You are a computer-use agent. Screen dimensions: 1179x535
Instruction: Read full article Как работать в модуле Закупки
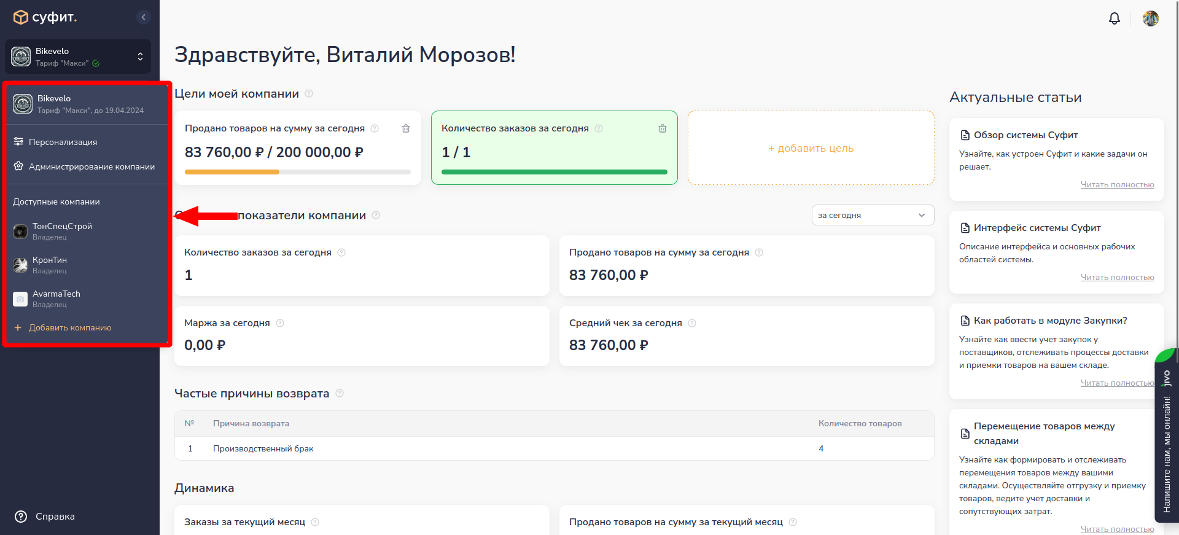(1117, 383)
